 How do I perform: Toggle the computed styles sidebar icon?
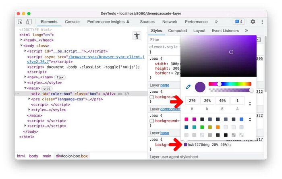click(x=258, y=40)
